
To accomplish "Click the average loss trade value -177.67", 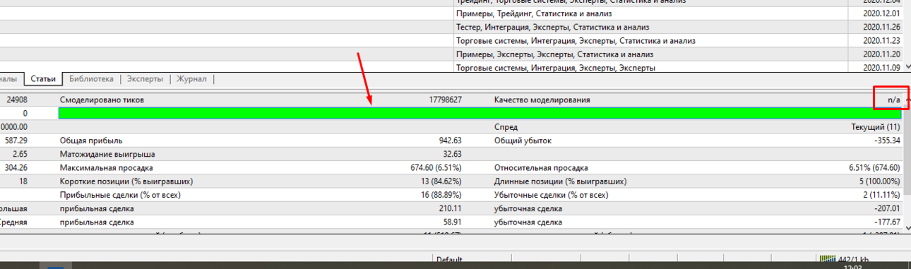I will click(886, 222).
